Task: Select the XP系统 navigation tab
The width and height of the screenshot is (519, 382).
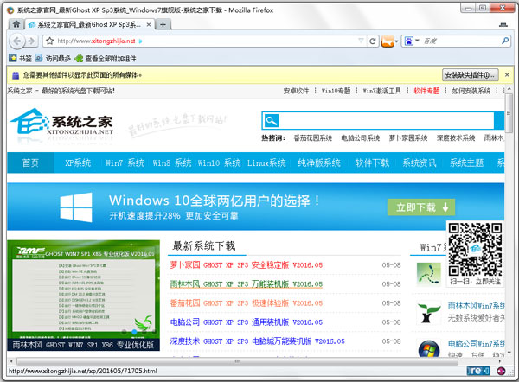Action: click(x=78, y=162)
